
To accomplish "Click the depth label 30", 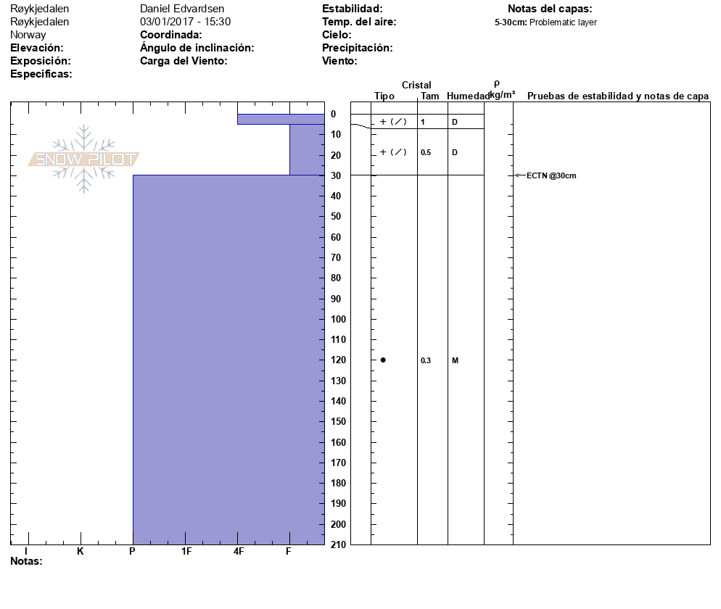I will (336, 175).
